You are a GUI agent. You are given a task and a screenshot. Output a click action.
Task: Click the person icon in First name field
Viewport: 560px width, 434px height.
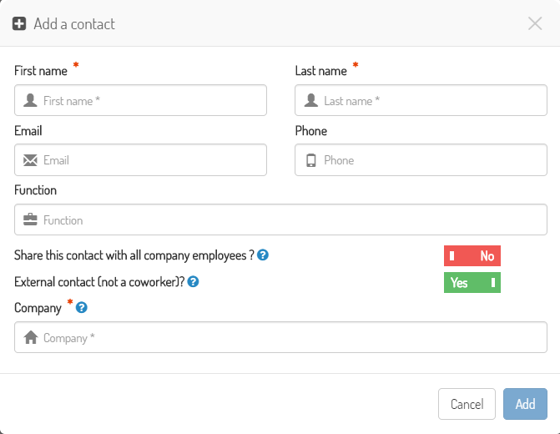coord(30,100)
